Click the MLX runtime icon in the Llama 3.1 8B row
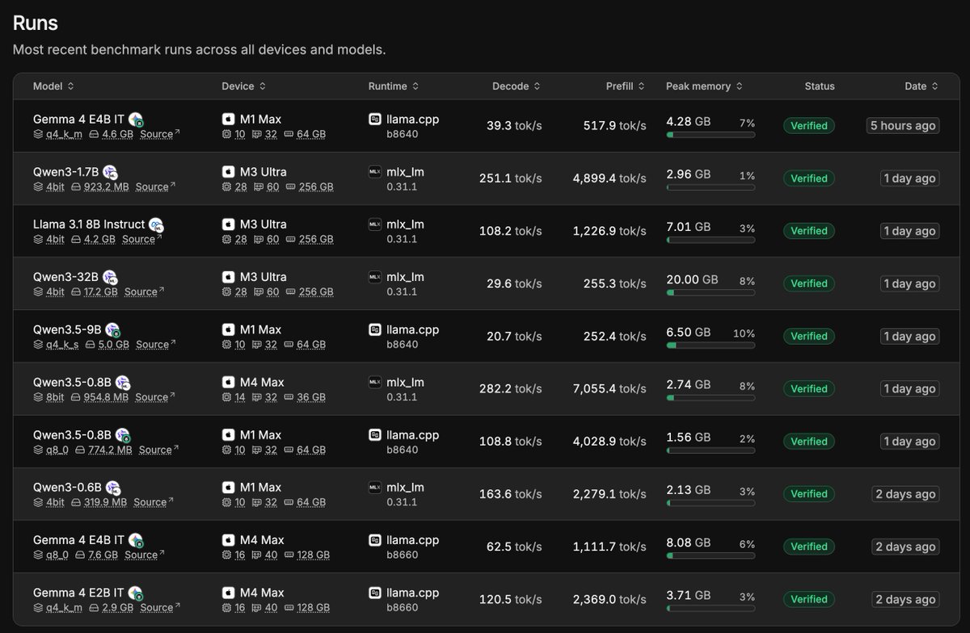Screen dimensions: 970x633 375,224
